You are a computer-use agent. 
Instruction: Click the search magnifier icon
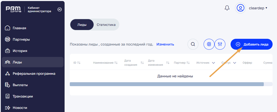click(x=193, y=44)
